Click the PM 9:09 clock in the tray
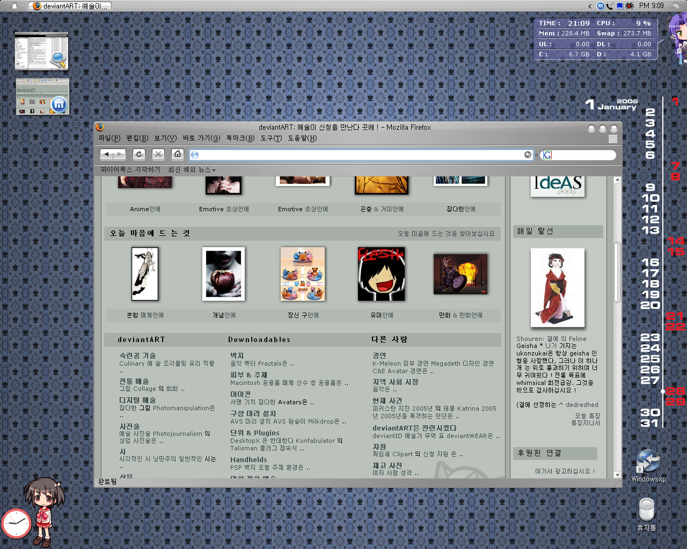This screenshot has height=549, width=687. pos(652,6)
